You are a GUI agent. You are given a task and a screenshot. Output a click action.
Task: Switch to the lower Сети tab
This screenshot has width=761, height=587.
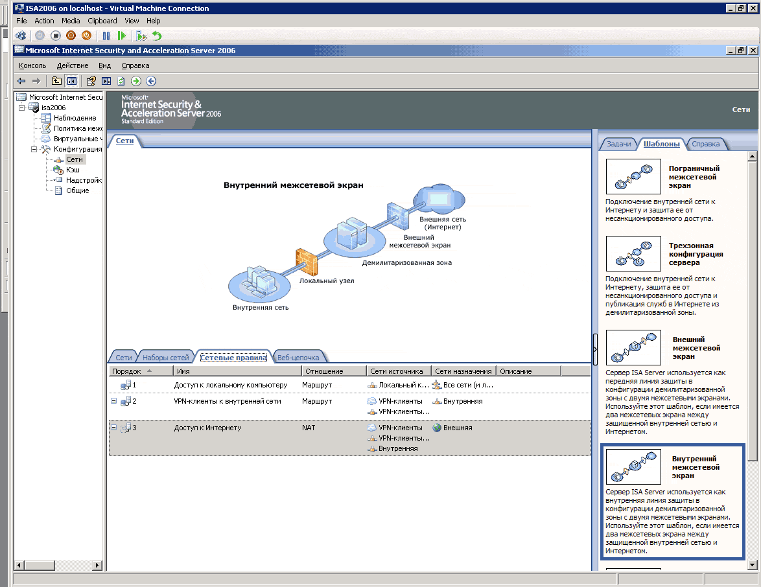coord(124,358)
